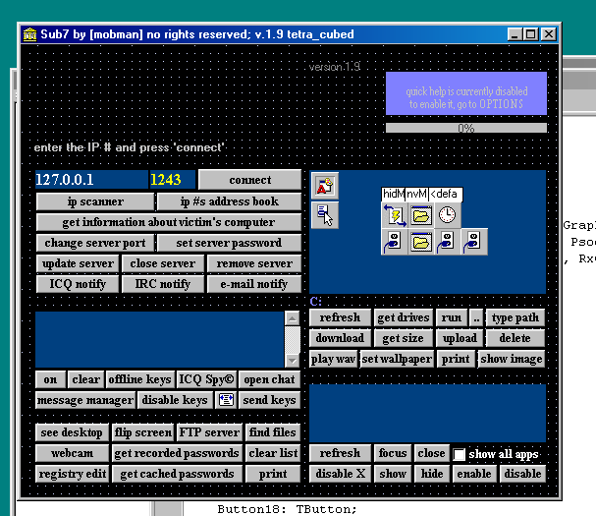Click type path button
The image size is (596, 516).
[515, 317]
